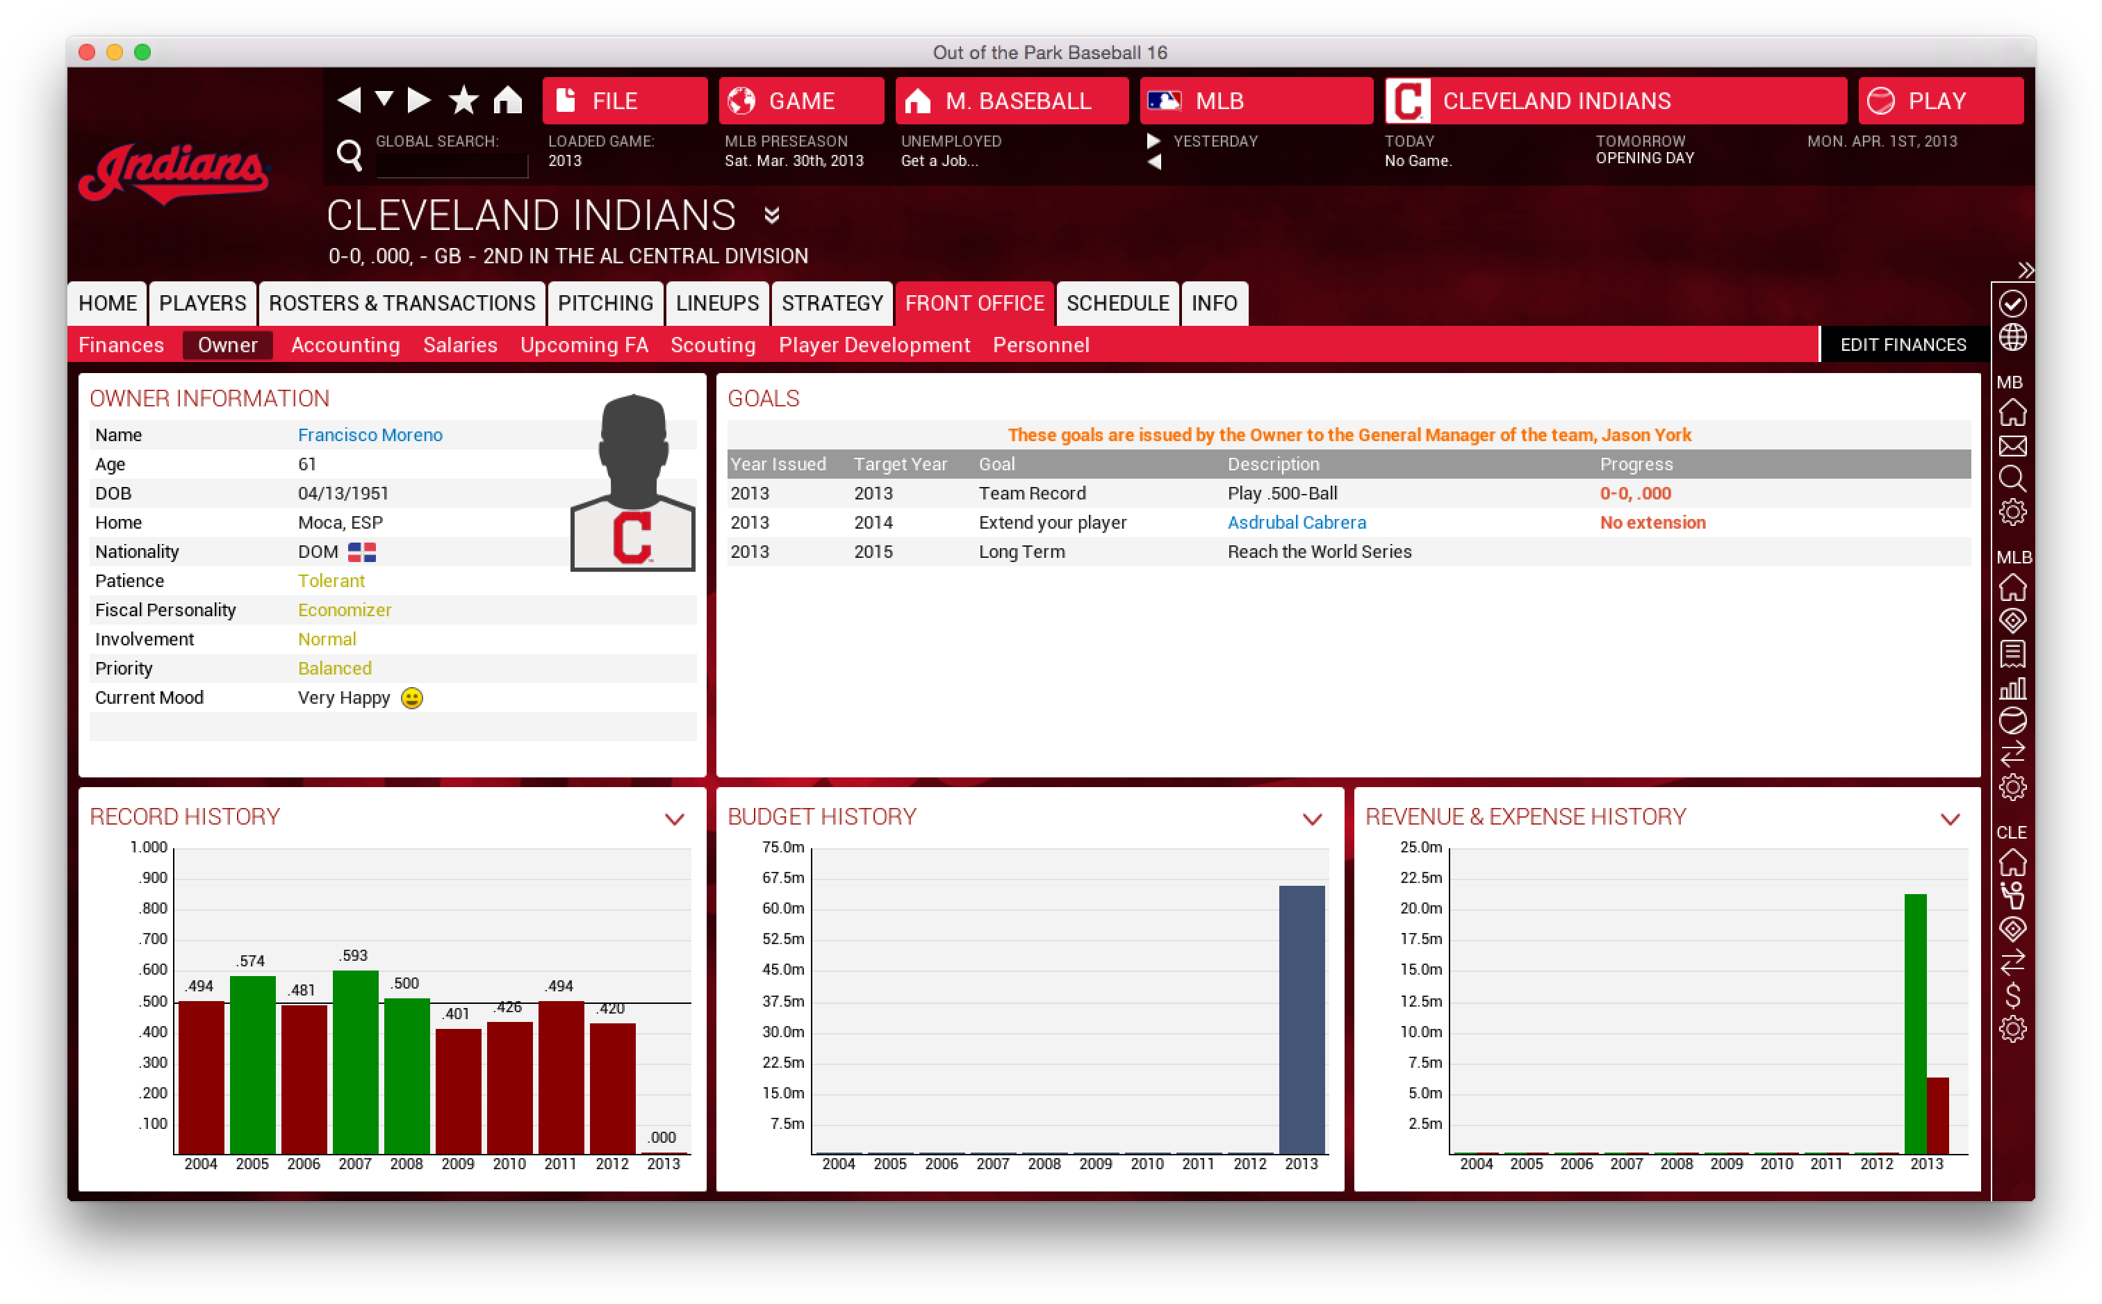Open the Accounting subtab
2102x1304 pixels.
click(x=345, y=345)
